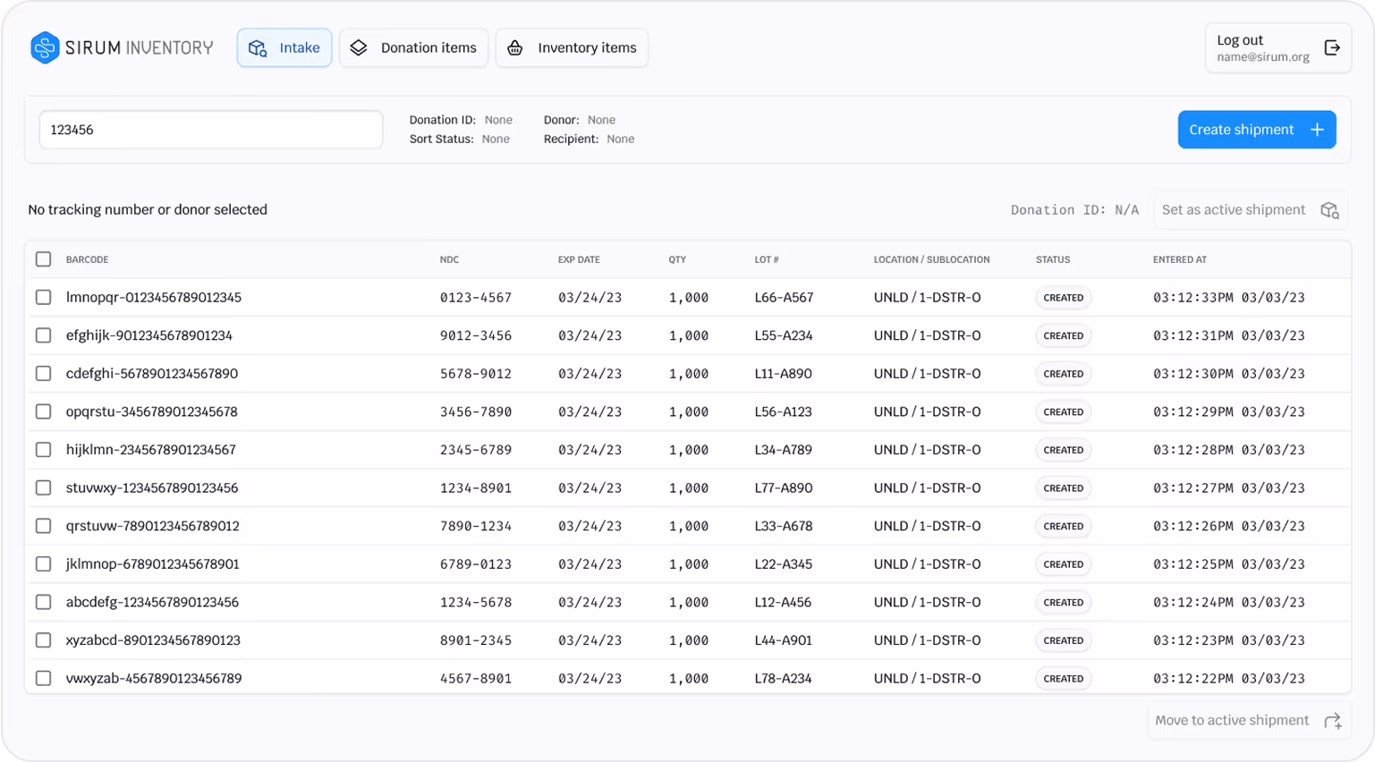Screen dimensions: 1375x762
Task: Select checkbox for abcdefg-1234567890123456
Action: tap(43, 602)
